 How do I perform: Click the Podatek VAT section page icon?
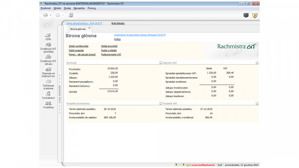coord(257,103)
